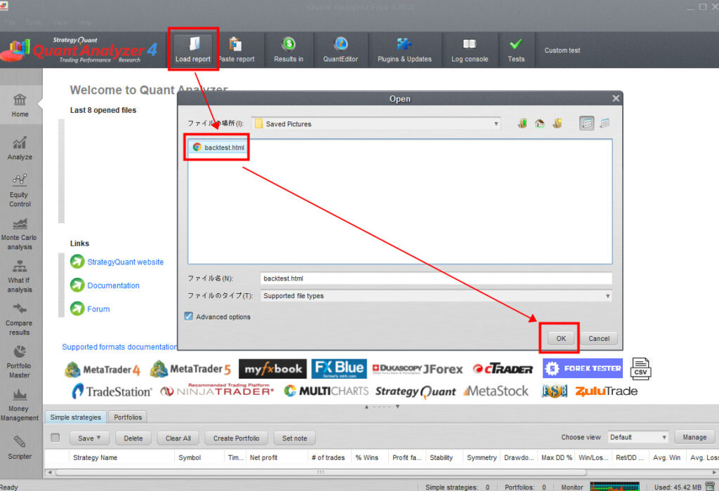
Task: Click the create new folder icon
Action: (557, 123)
